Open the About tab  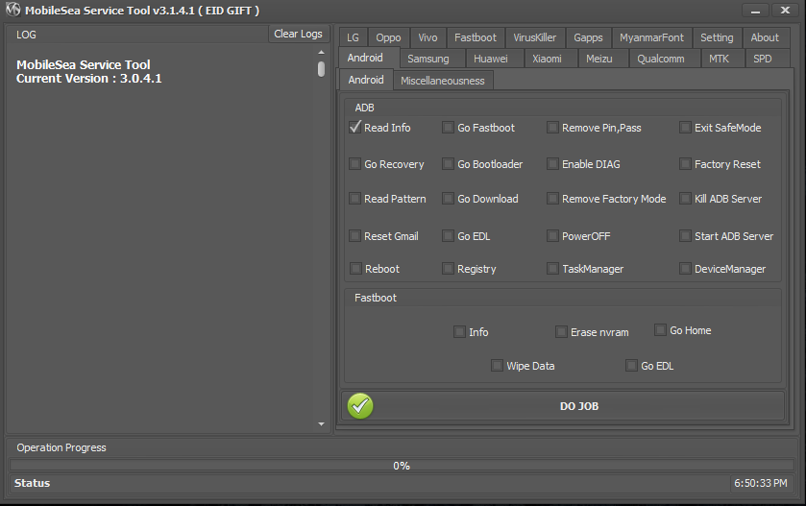765,37
